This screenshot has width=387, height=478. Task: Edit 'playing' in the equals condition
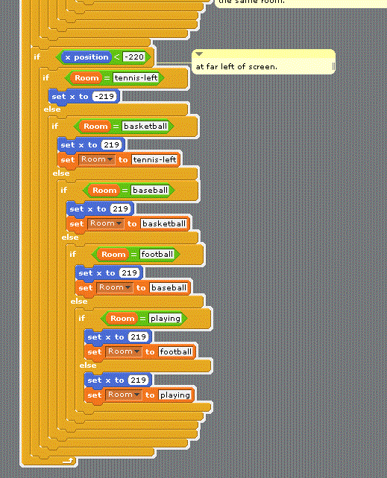[x=166, y=318]
